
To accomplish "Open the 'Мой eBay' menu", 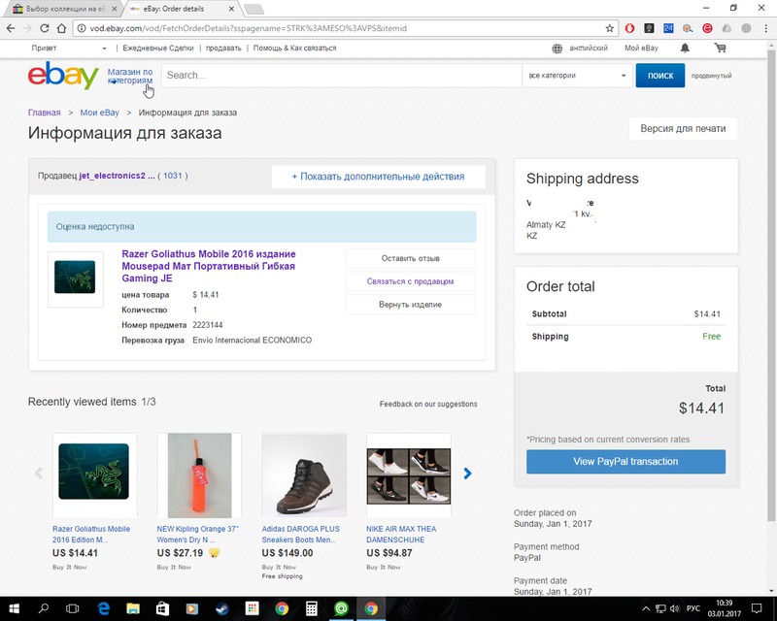I will click(x=641, y=49).
